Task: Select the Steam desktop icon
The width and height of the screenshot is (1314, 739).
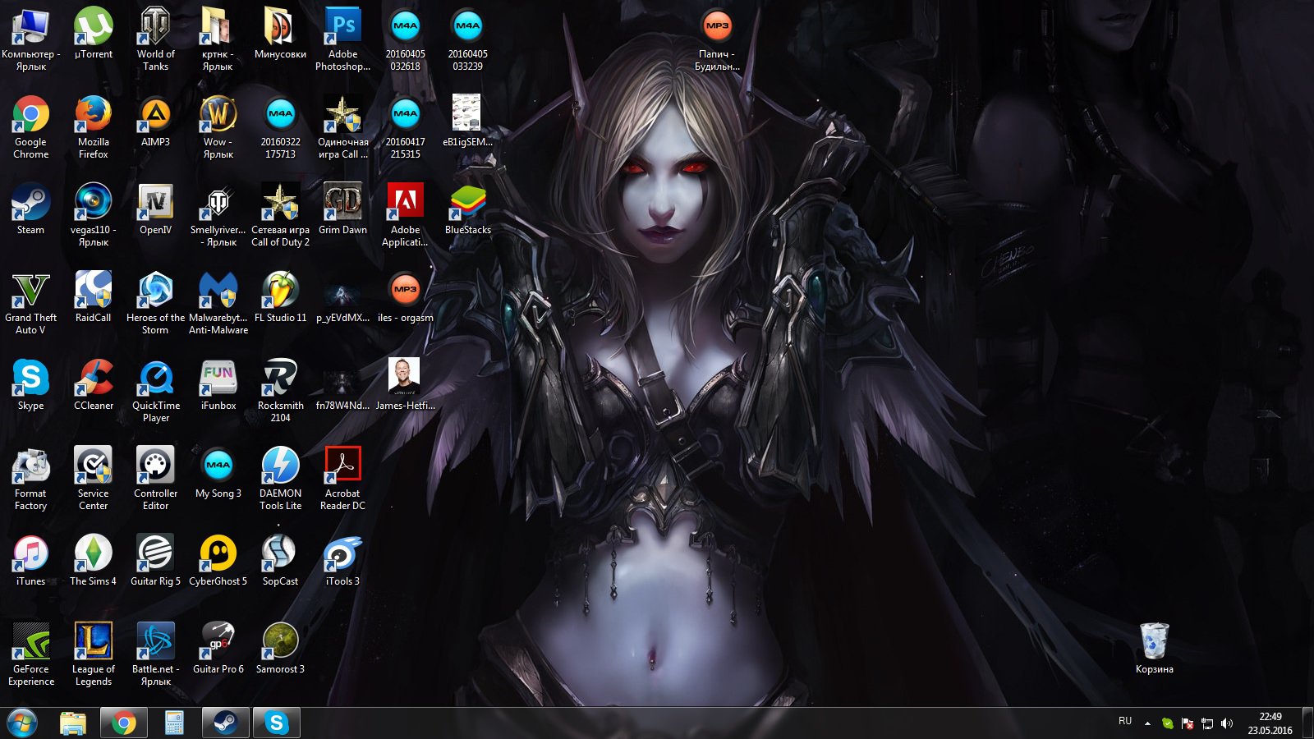Action: coord(30,202)
